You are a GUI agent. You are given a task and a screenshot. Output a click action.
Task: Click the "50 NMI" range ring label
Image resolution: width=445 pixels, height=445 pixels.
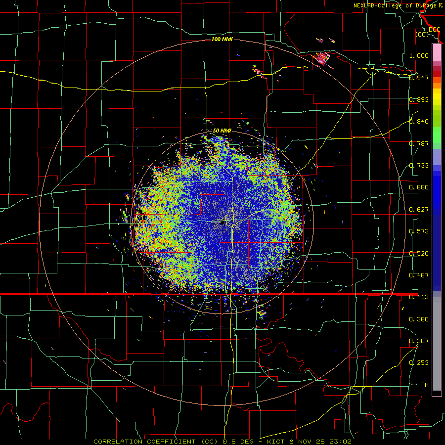coord(222,131)
